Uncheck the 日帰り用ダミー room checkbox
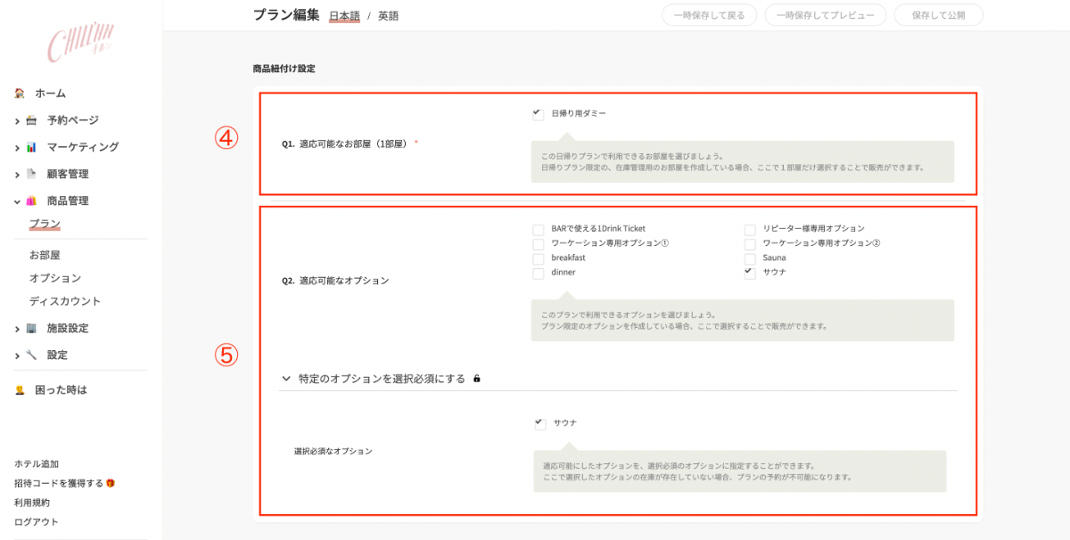 538,114
